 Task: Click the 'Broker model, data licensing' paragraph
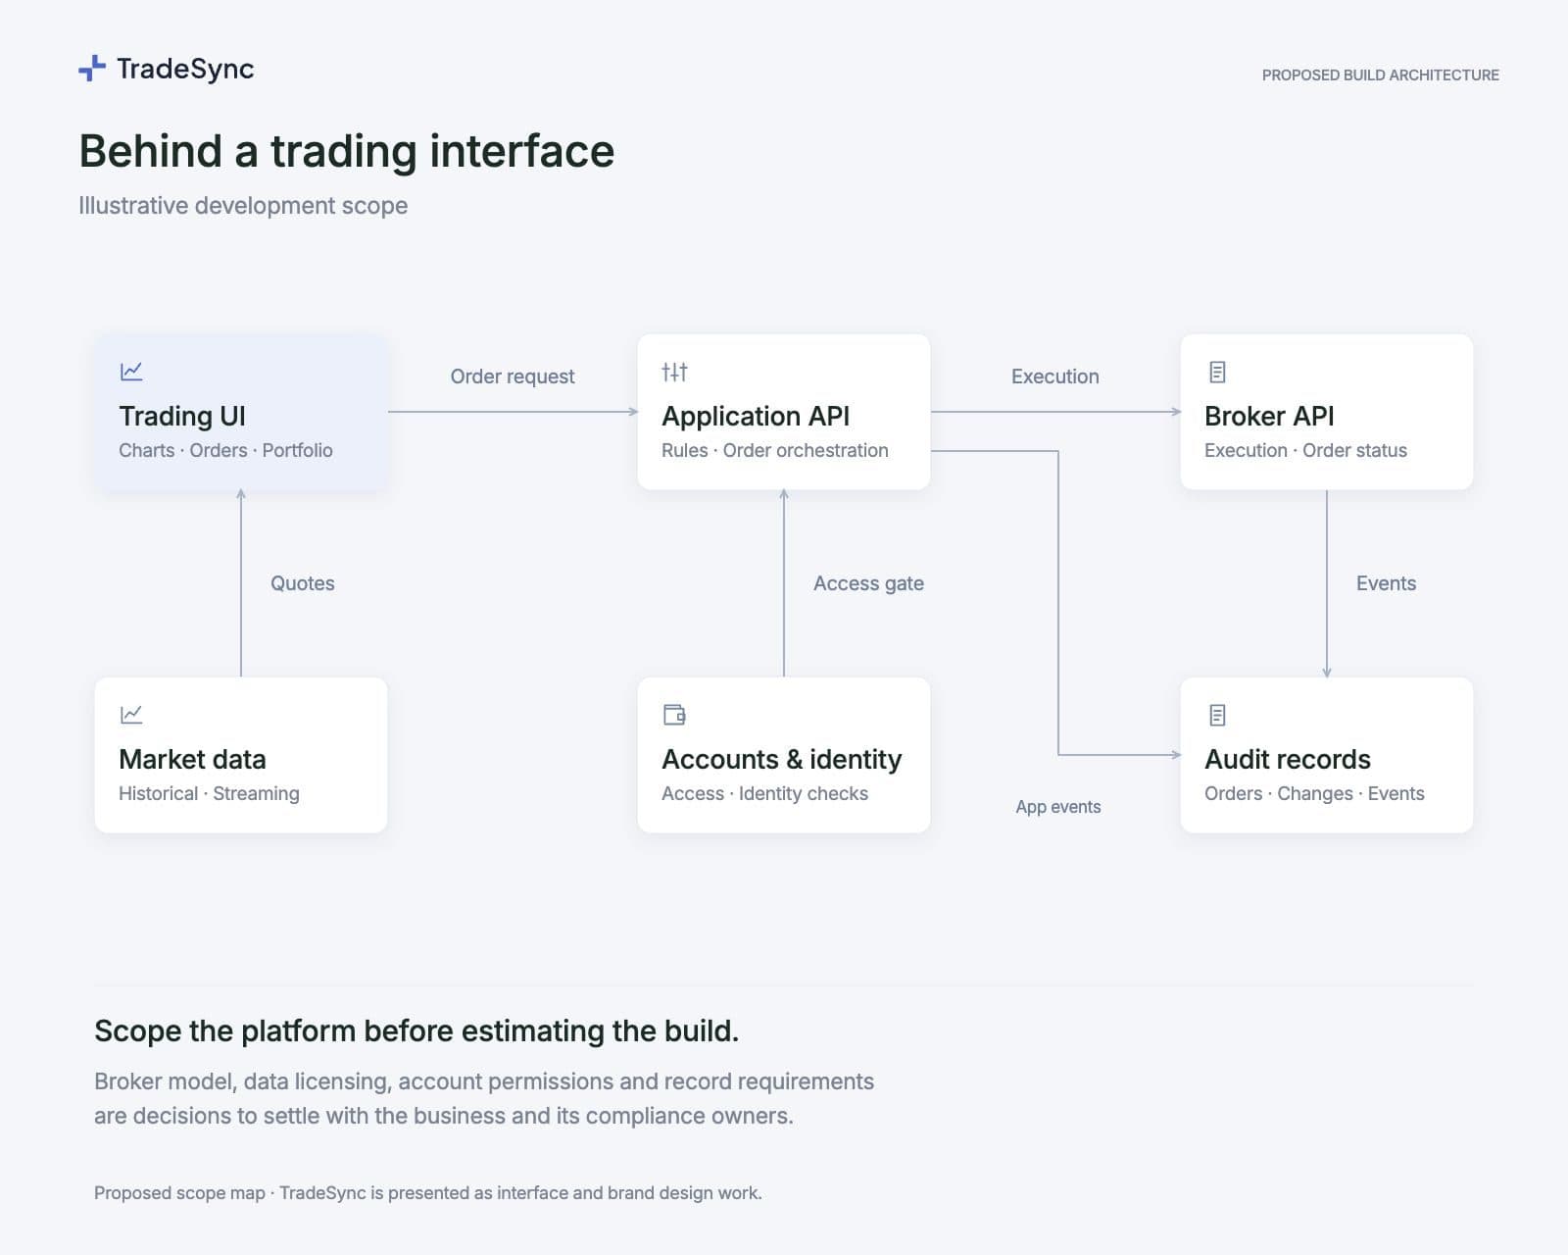tap(484, 1098)
